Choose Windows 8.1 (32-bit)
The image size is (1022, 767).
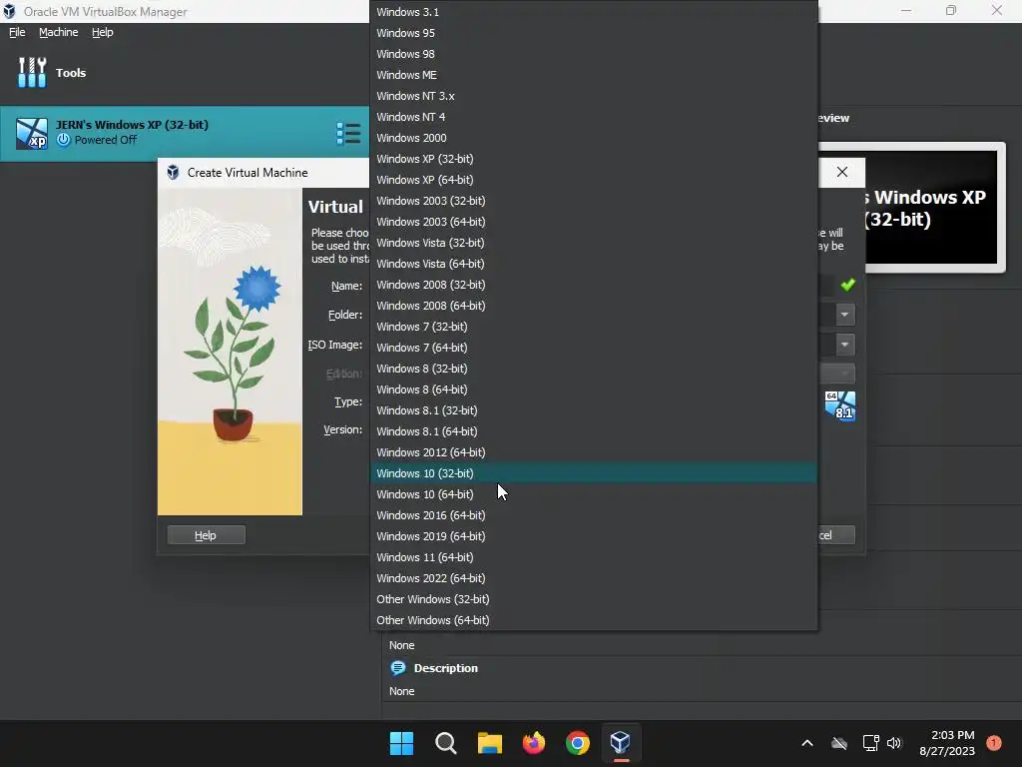tap(594, 410)
